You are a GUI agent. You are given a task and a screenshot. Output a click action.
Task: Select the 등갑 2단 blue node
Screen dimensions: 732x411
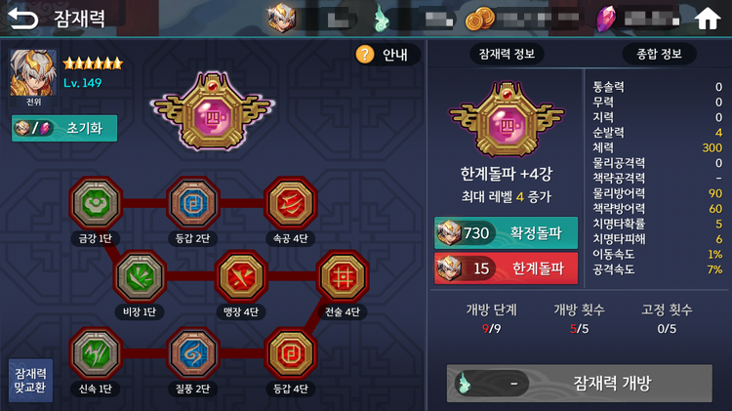coord(193,204)
